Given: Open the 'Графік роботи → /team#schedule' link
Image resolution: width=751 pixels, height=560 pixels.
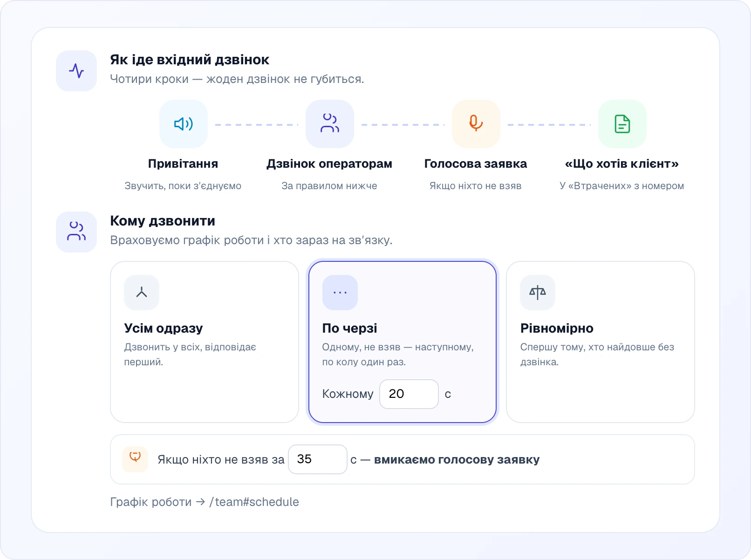Looking at the screenshot, I should (x=205, y=502).
